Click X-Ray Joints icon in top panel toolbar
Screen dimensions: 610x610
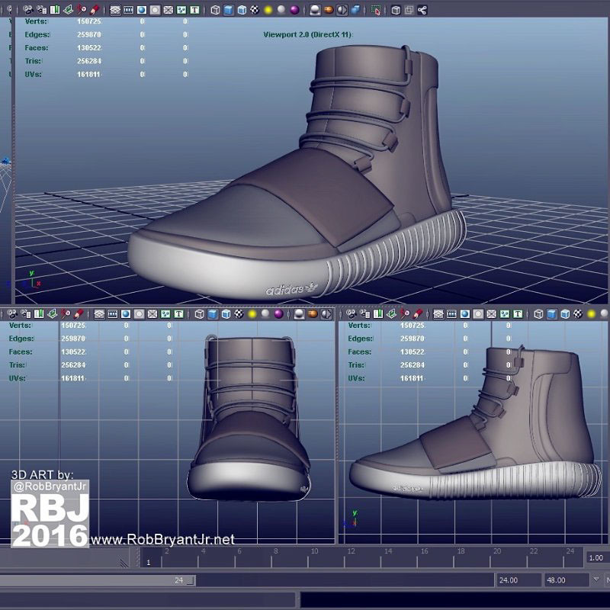(x=422, y=10)
